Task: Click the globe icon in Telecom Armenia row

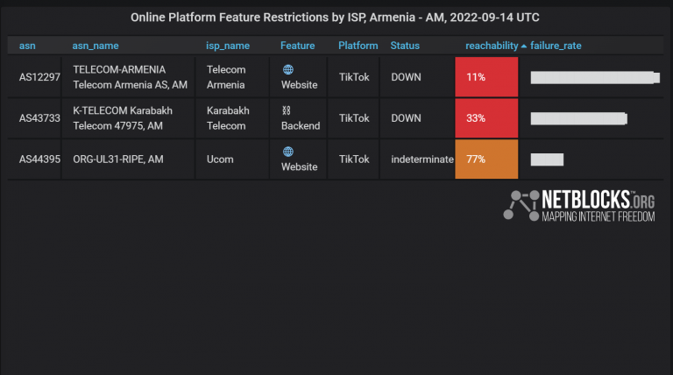Action: [288, 69]
